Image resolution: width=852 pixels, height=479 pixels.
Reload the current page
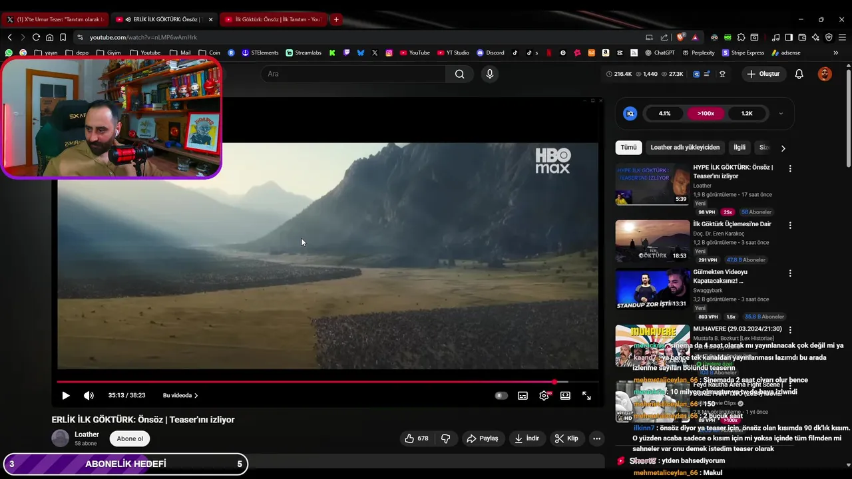coord(36,37)
